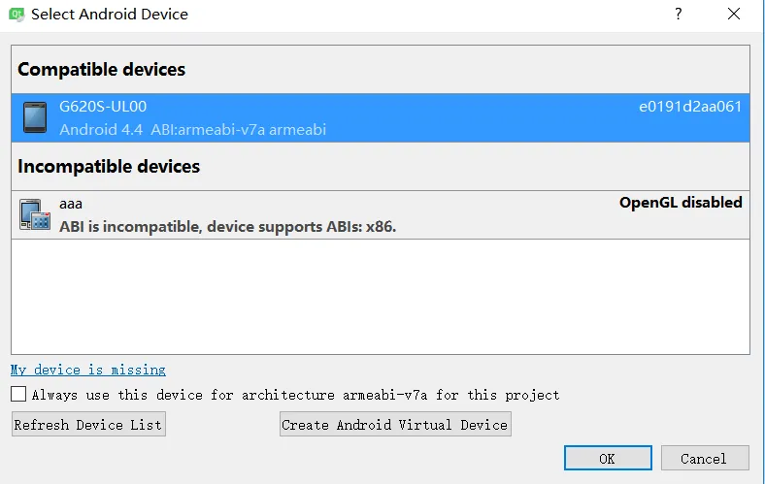Click Create Android Virtual Device button
Image resolution: width=765 pixels, height=484 pixels.
point(395,424)
